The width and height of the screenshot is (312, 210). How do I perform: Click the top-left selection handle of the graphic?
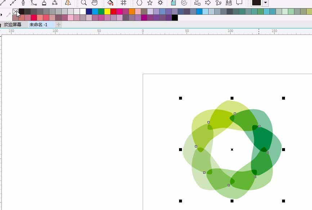click(x=180, y=98)
